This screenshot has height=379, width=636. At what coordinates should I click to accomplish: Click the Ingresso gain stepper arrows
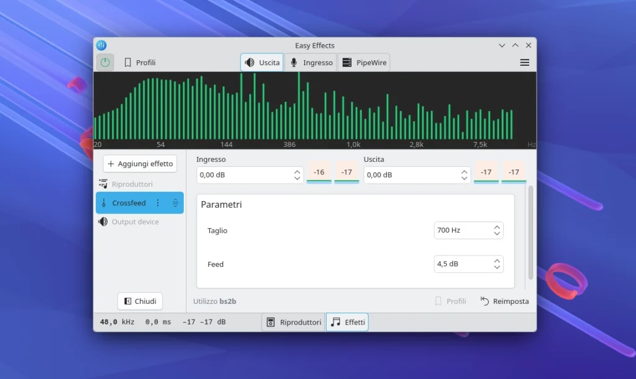click(297, 175)
